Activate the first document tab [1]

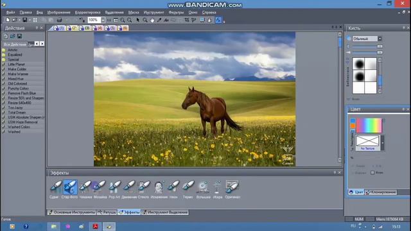59,28
